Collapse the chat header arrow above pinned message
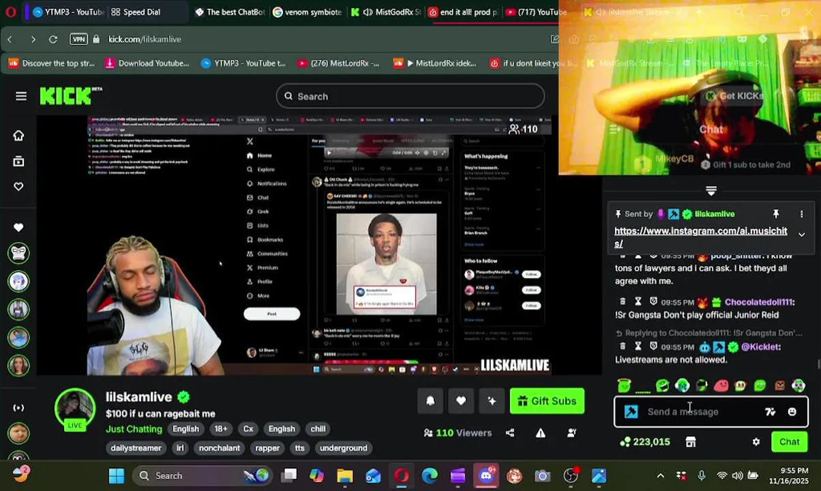821x491 pixels. [x=711, y=191]
